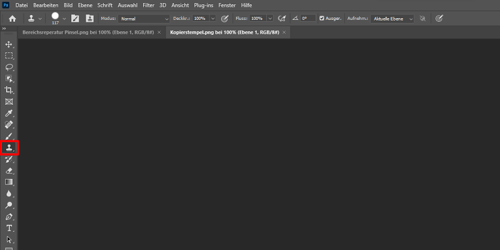Image resolution: width=500 pixels, height=250 pixels.
Task: Toggle pressure for opacity next to Deckkr.
Action: point(225,19)
